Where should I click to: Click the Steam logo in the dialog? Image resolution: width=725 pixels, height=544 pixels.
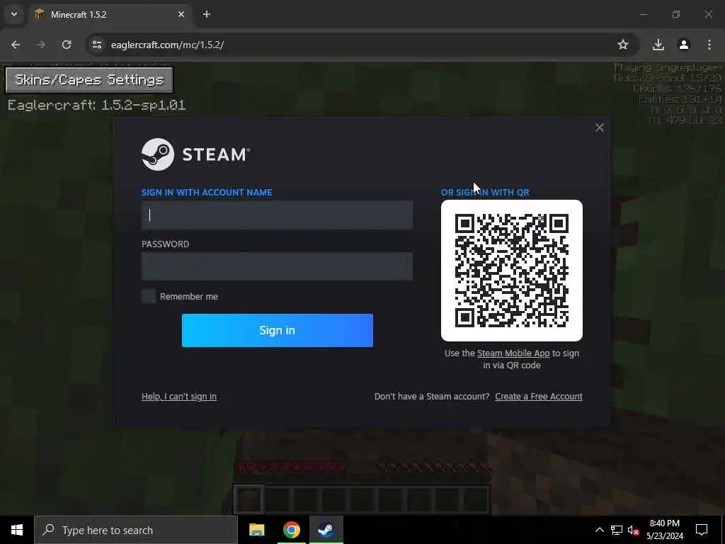[196, 154]
